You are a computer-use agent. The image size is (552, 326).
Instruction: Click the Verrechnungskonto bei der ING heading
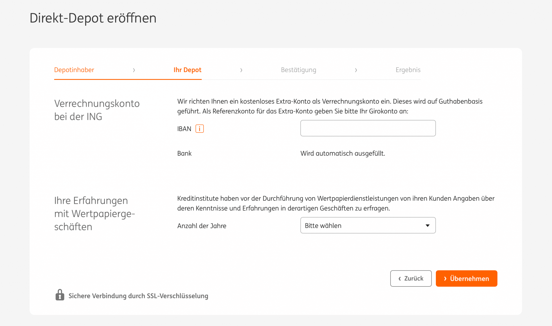[97, 110]
